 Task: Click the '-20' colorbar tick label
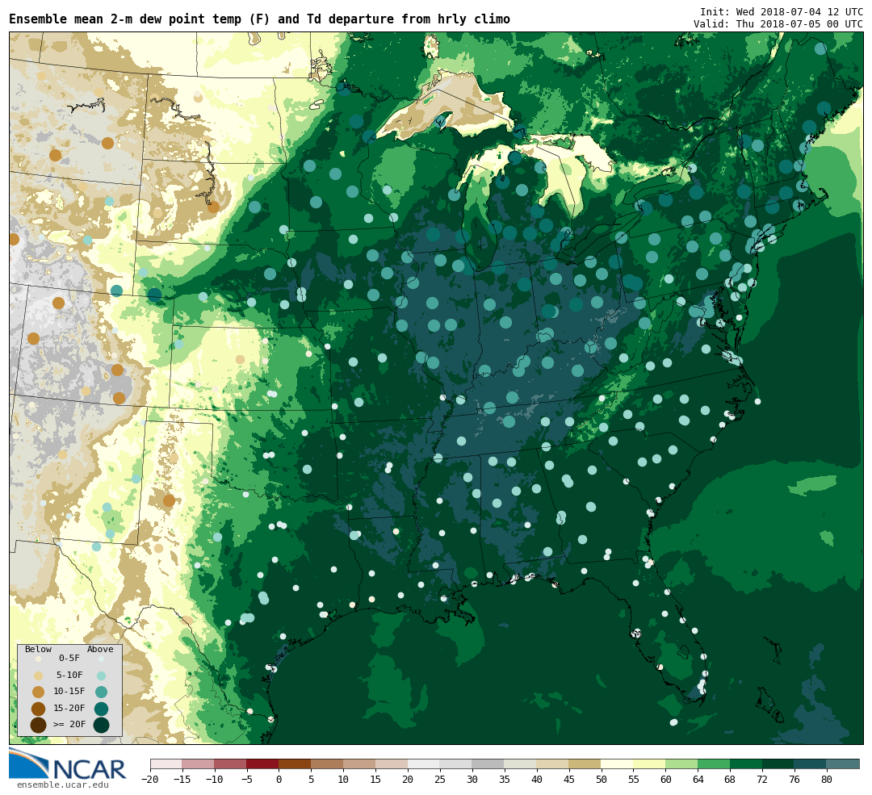tap(150, 780)
